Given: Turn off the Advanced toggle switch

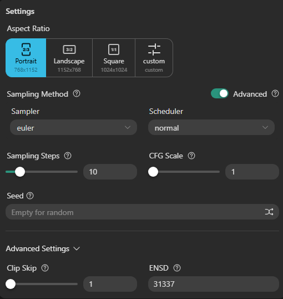Looking at the screenshot, I should pos(220,93).
